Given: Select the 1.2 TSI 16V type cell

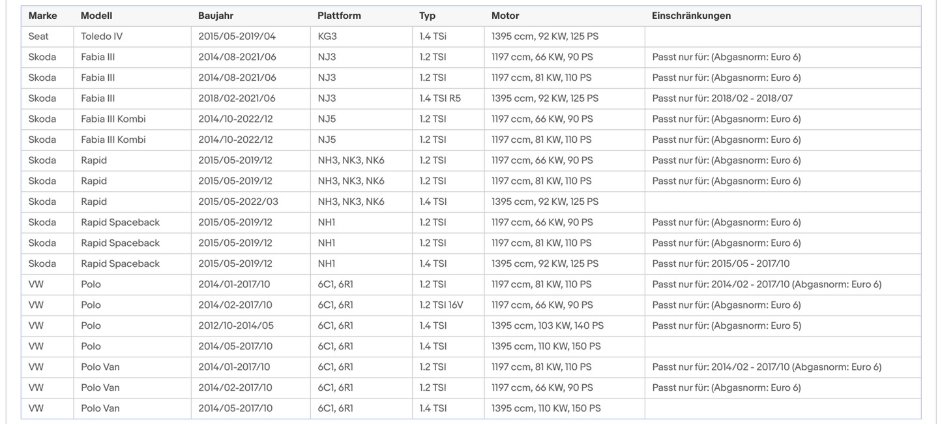Looking at the screenshot, I should [441, 305].
